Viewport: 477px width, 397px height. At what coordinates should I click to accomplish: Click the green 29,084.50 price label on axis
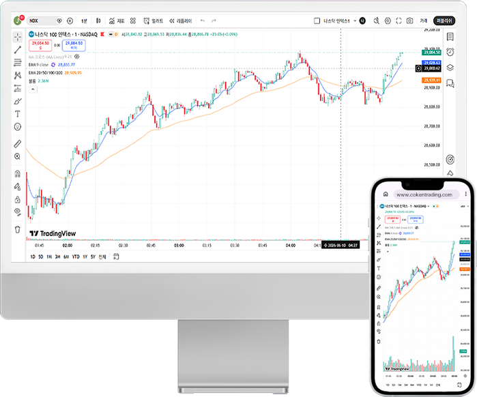click(432, 53)
